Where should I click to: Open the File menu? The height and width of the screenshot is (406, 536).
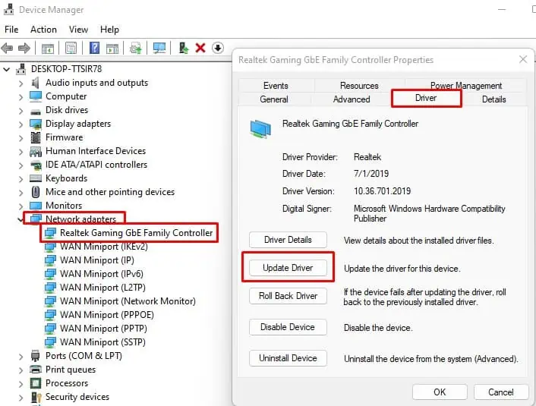click(11, 30)
